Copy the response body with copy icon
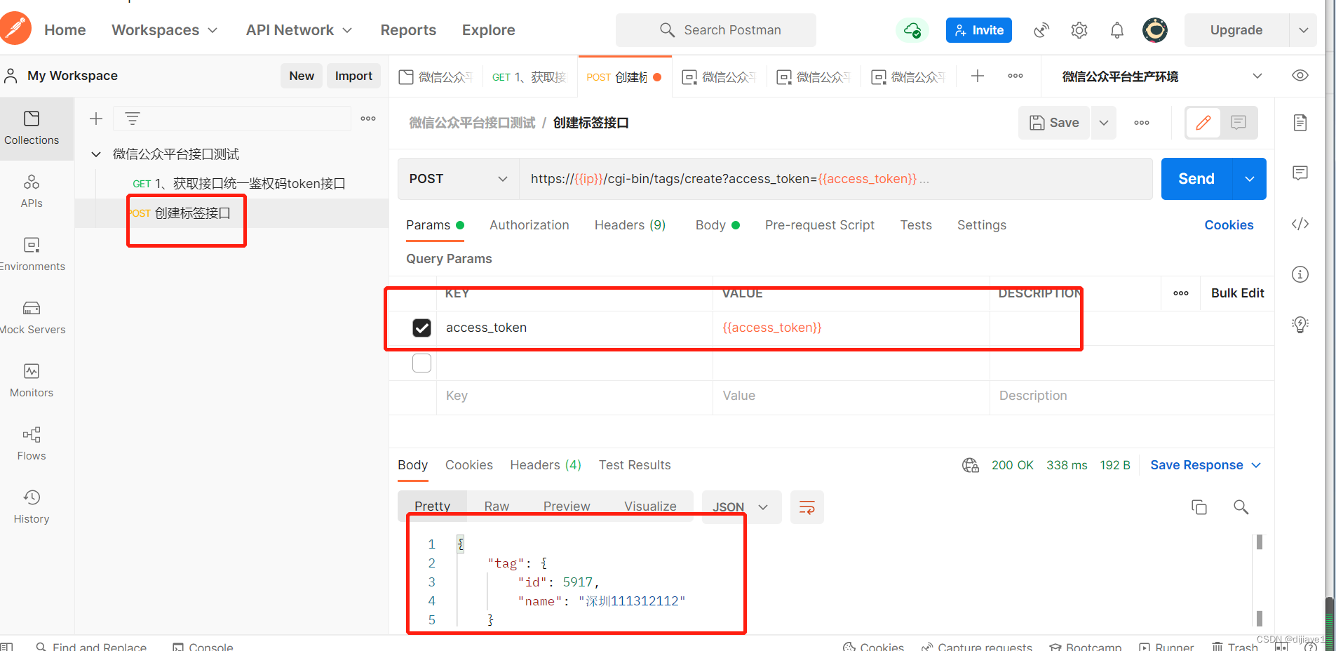 (1199, 507)
